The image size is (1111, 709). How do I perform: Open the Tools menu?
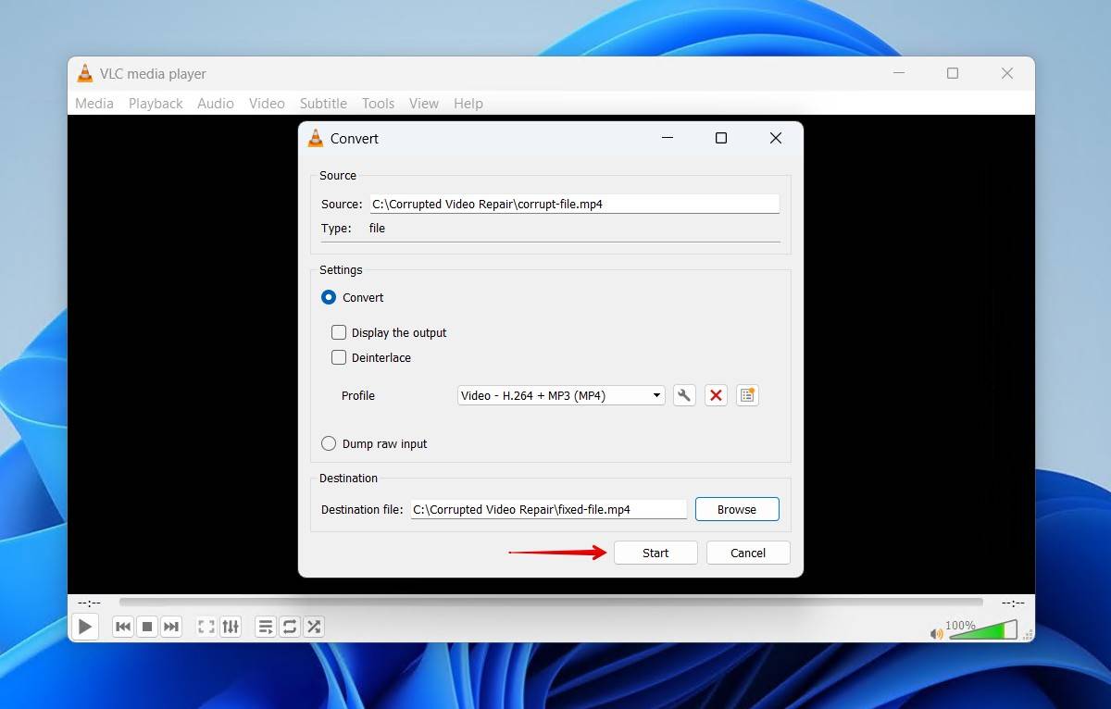[x=378, y=104]
